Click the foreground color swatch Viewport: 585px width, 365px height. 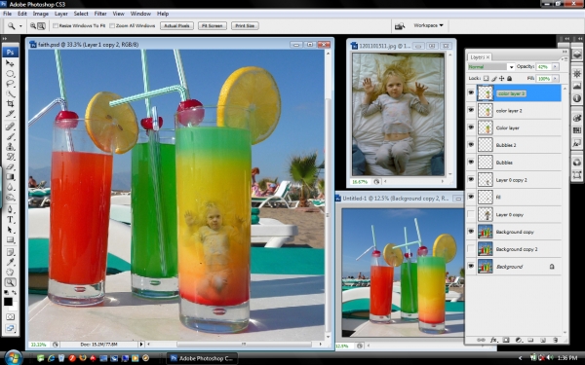tap(8, 302)
